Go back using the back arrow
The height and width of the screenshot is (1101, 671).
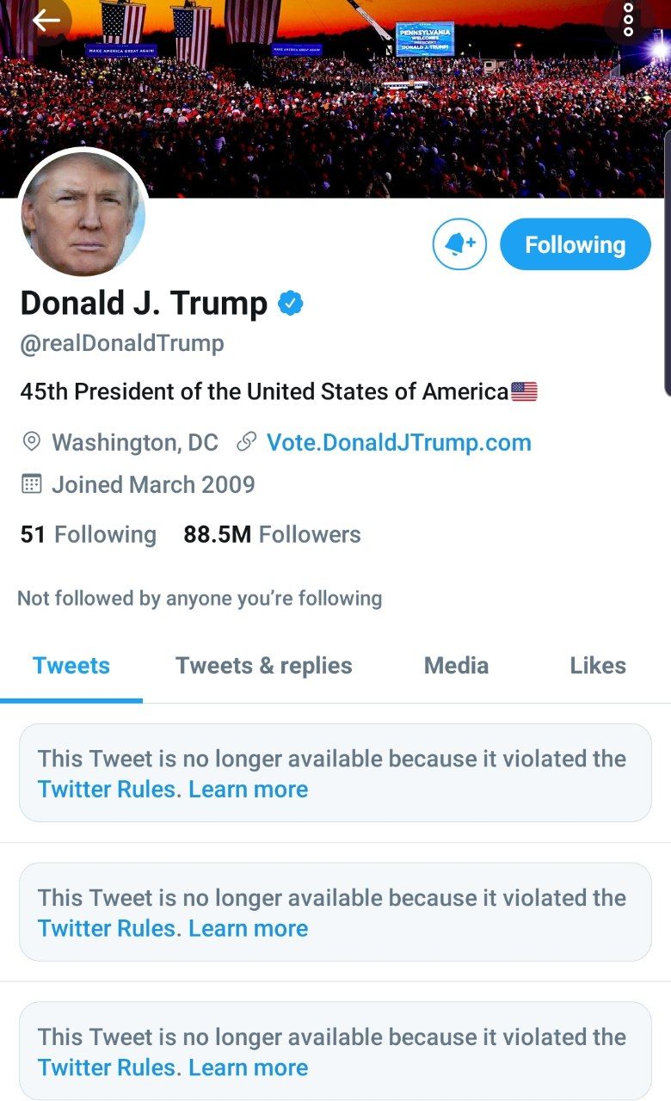[x=46, y=21]
